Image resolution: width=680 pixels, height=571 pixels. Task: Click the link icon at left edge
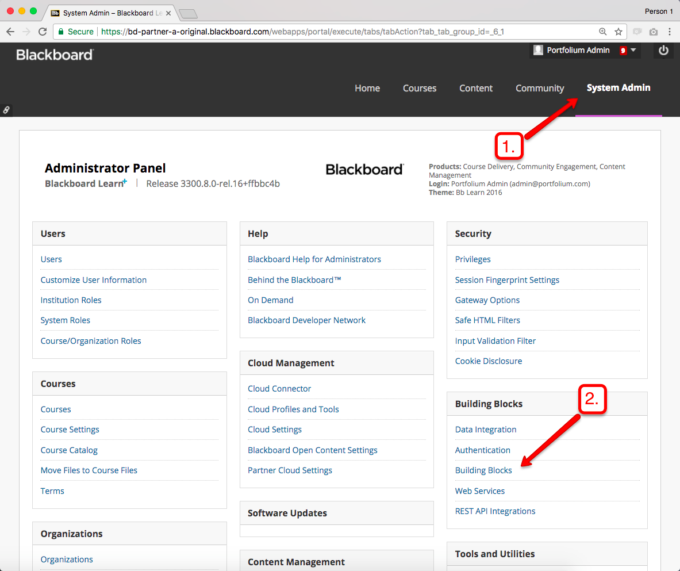(x=6, y=110)
